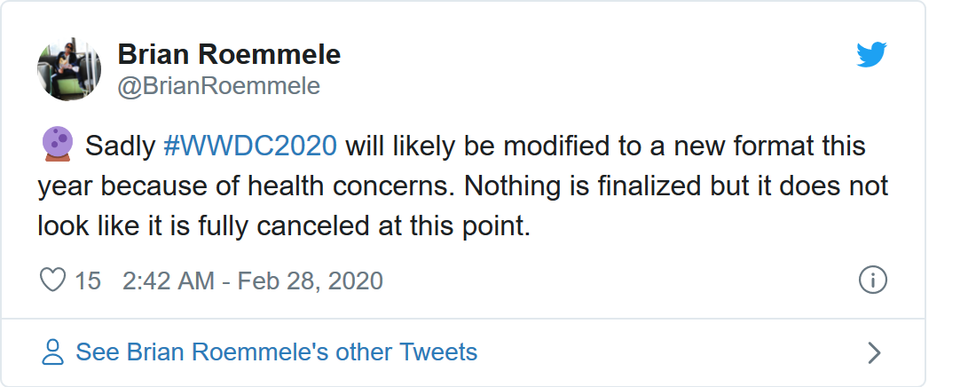Expand the right chevron in the footer

point(873,353)
